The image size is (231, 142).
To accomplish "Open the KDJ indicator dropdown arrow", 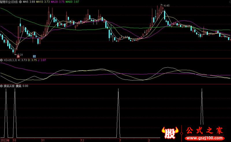I will pos(2,60).
